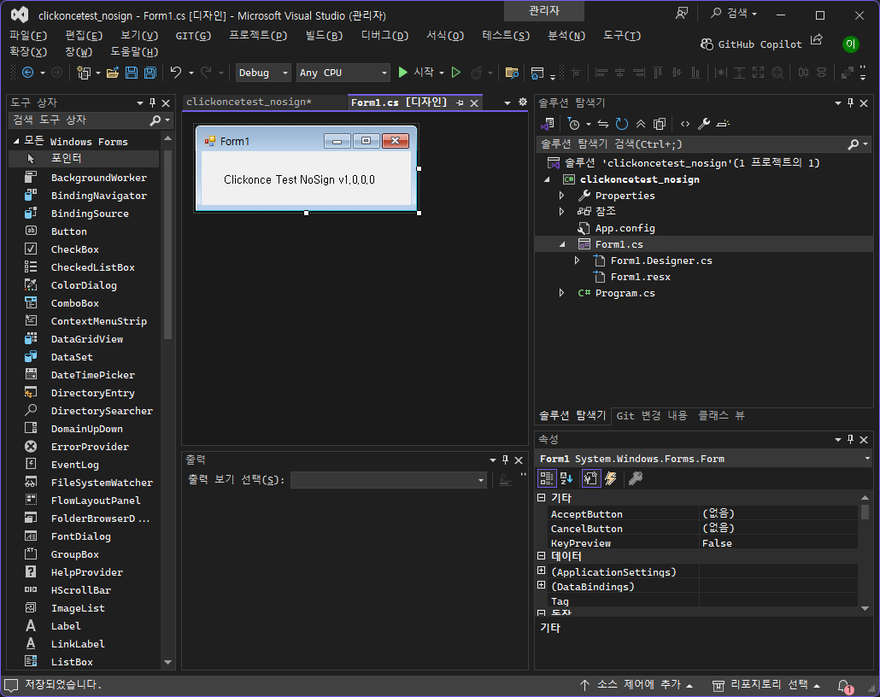Click Collapse All in Solution Explorer
Screen dimensions: 880x697
(641, 124)
